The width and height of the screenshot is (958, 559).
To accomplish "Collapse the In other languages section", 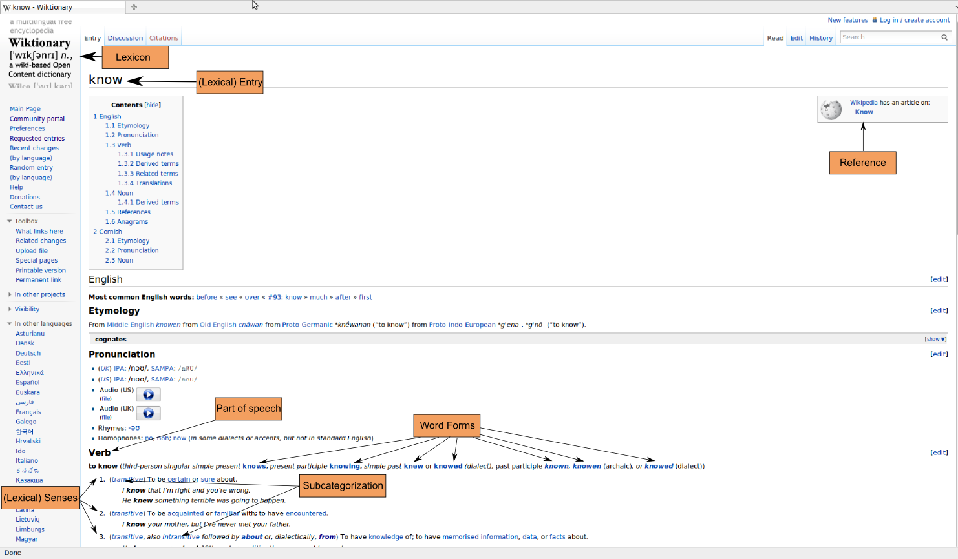I will (x=39, y=324).
